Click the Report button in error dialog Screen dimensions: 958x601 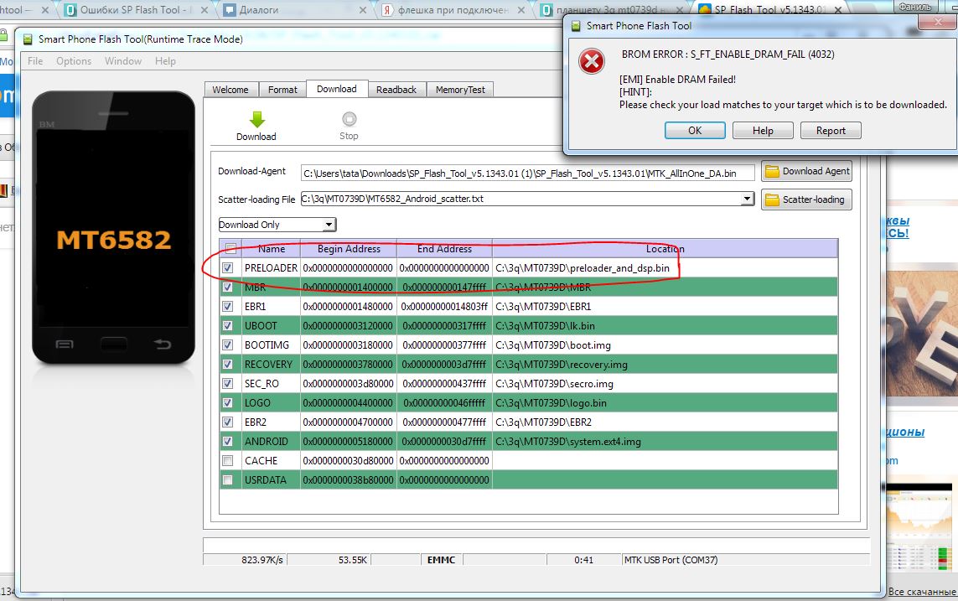[830, 131]
